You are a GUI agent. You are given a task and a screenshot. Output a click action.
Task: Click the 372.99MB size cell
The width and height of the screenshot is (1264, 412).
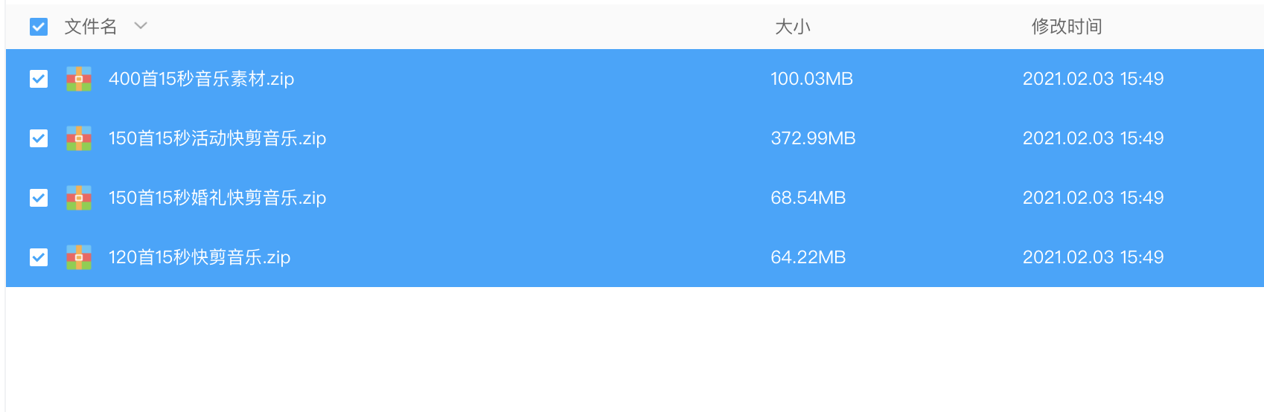tap(813, 138)
